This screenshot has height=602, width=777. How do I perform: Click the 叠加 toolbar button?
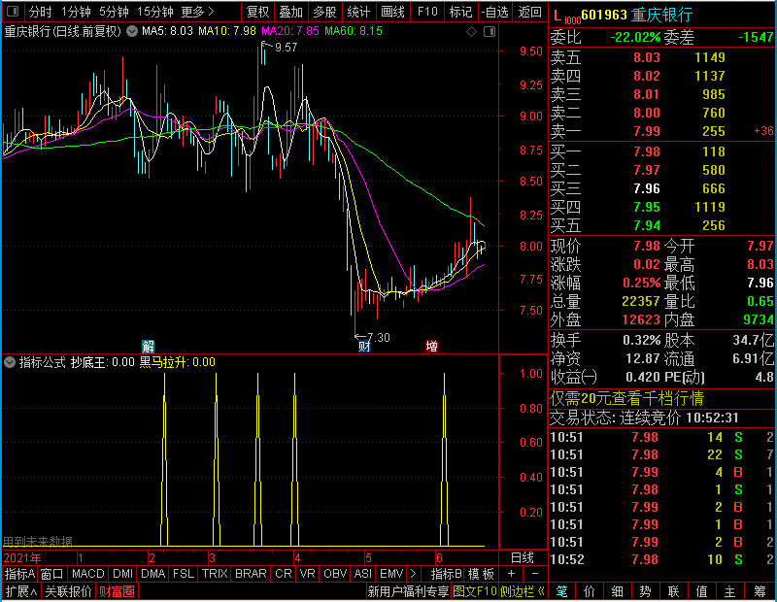[290, 12]
